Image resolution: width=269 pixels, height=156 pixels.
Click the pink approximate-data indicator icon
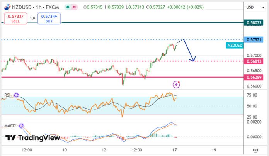[74, 7]
